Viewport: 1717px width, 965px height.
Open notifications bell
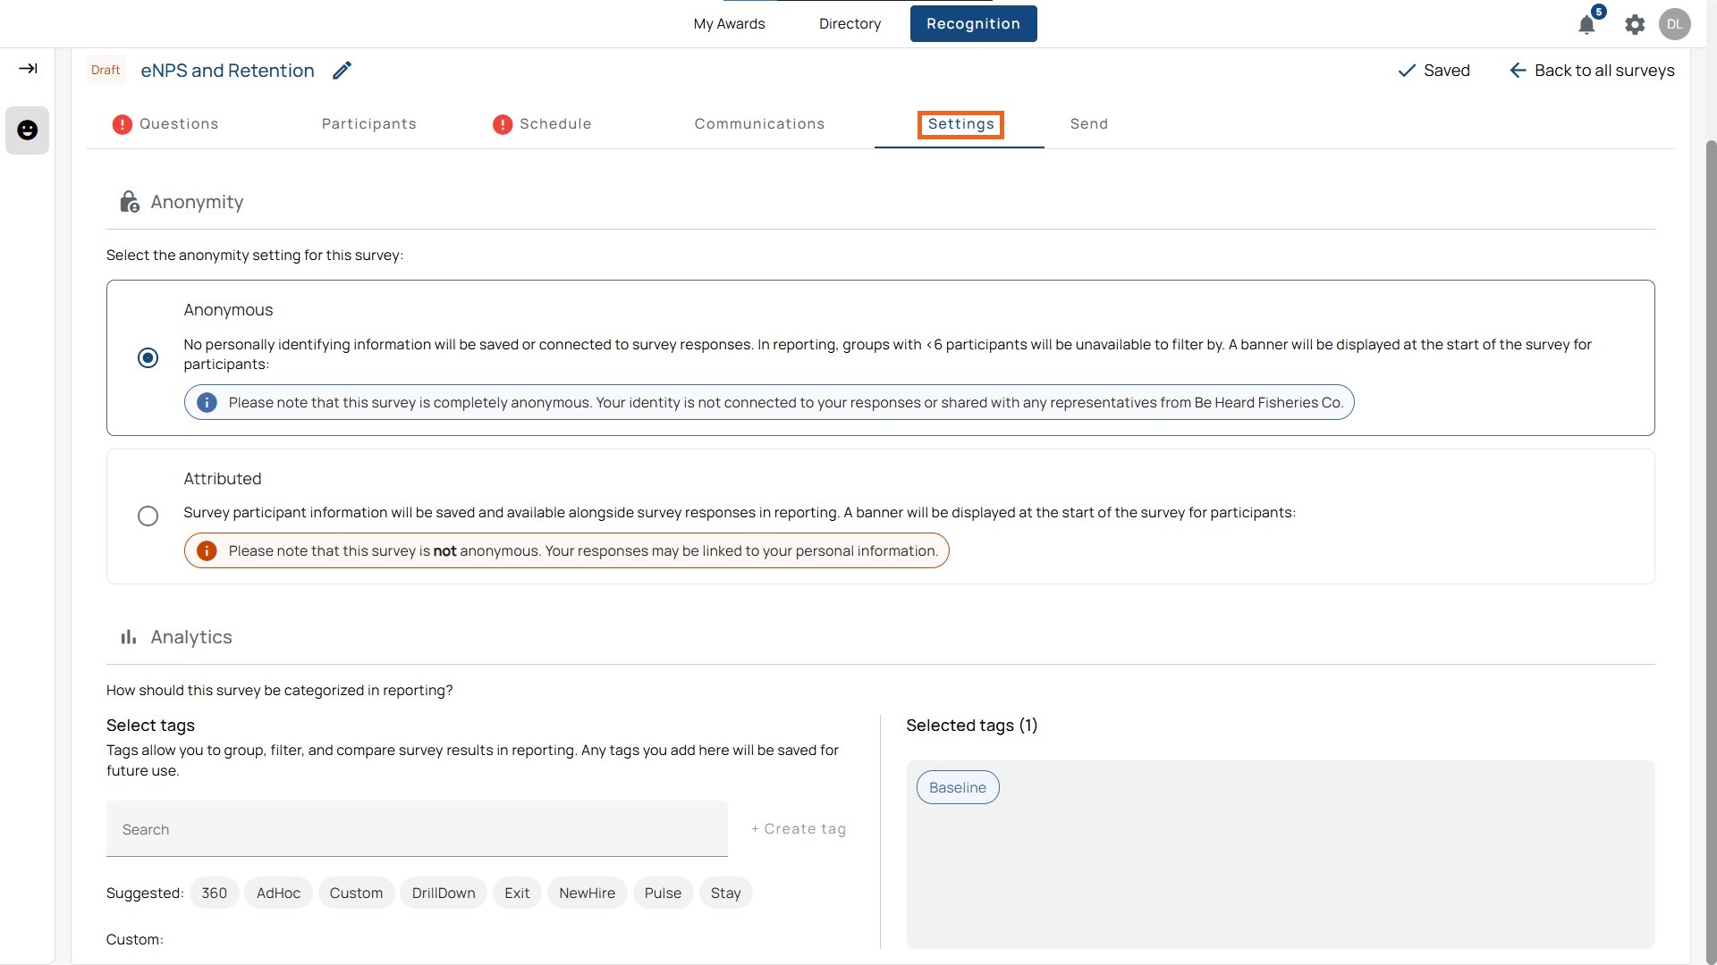click(1586, 24)
